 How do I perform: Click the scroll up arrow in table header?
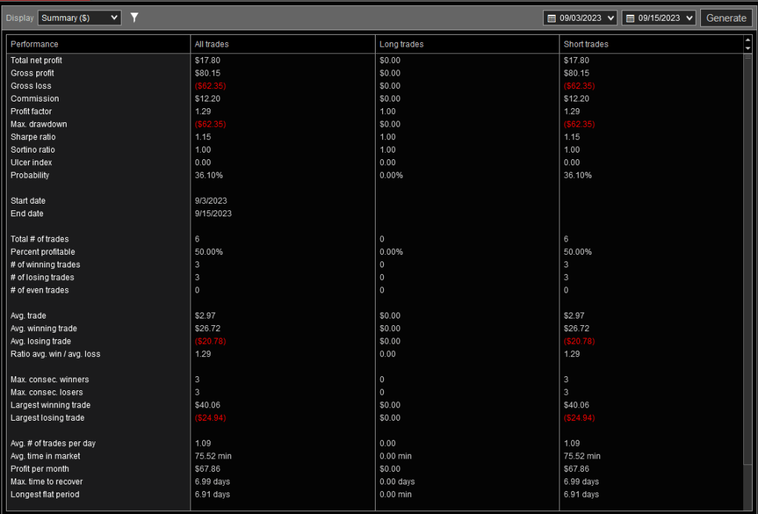[747, 41]
